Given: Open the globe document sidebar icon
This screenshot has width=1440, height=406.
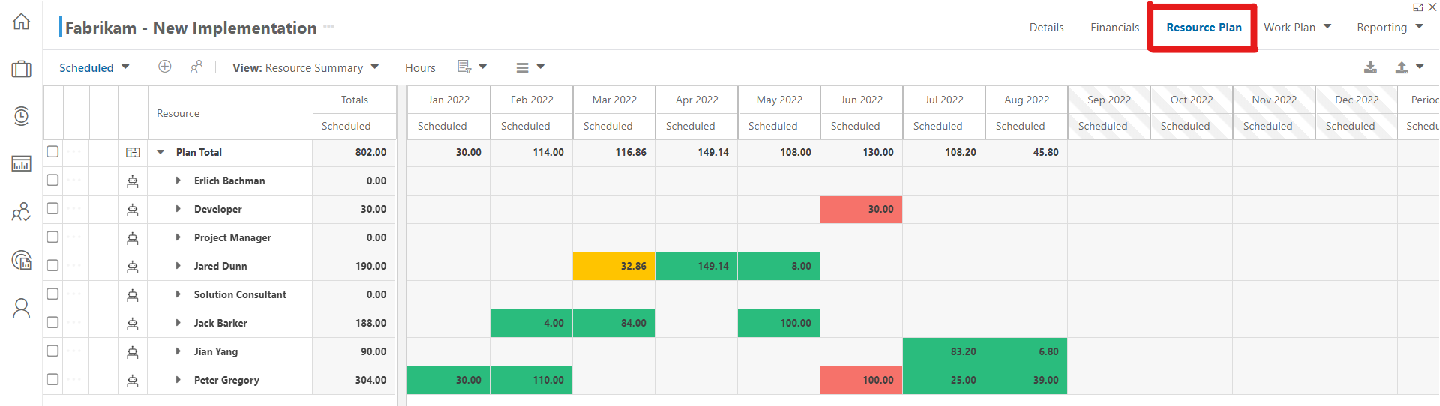Looking at the screenshot, I should (x=22, y=260).
